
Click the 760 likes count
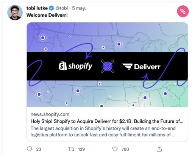coord(125,149)
